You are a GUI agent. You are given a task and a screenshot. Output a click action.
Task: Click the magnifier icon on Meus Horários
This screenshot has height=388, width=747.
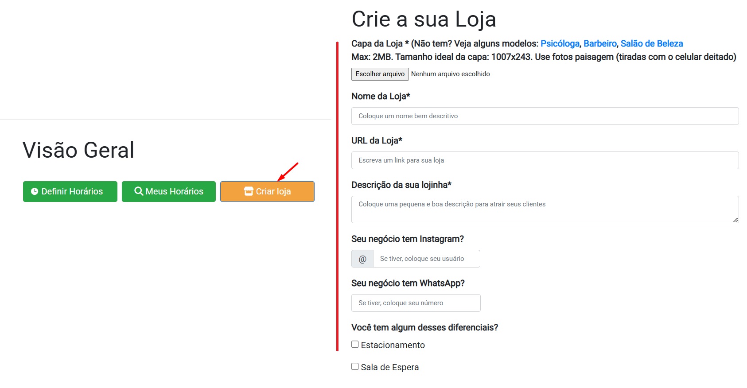click(x=138, y=191)
